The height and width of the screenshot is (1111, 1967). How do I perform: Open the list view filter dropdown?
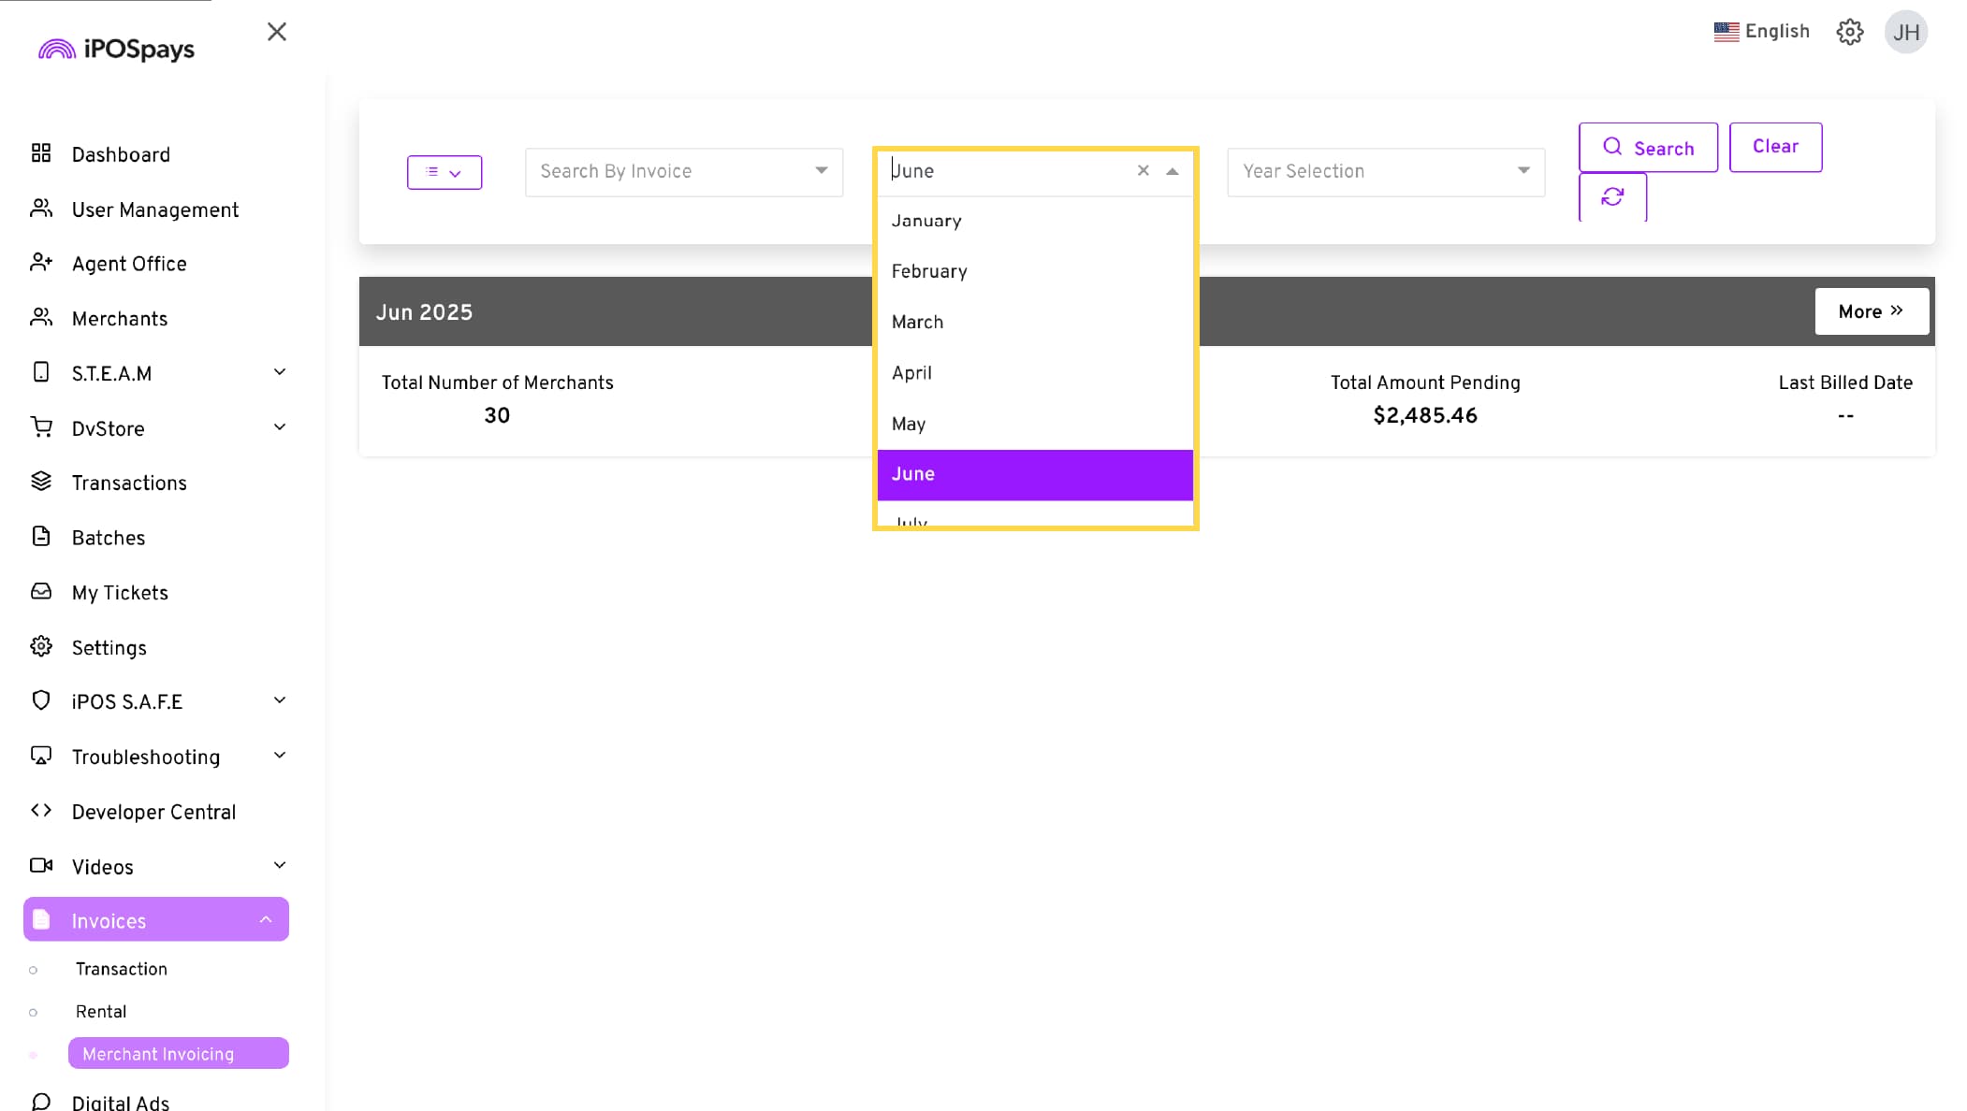click(x=444, y=172)
